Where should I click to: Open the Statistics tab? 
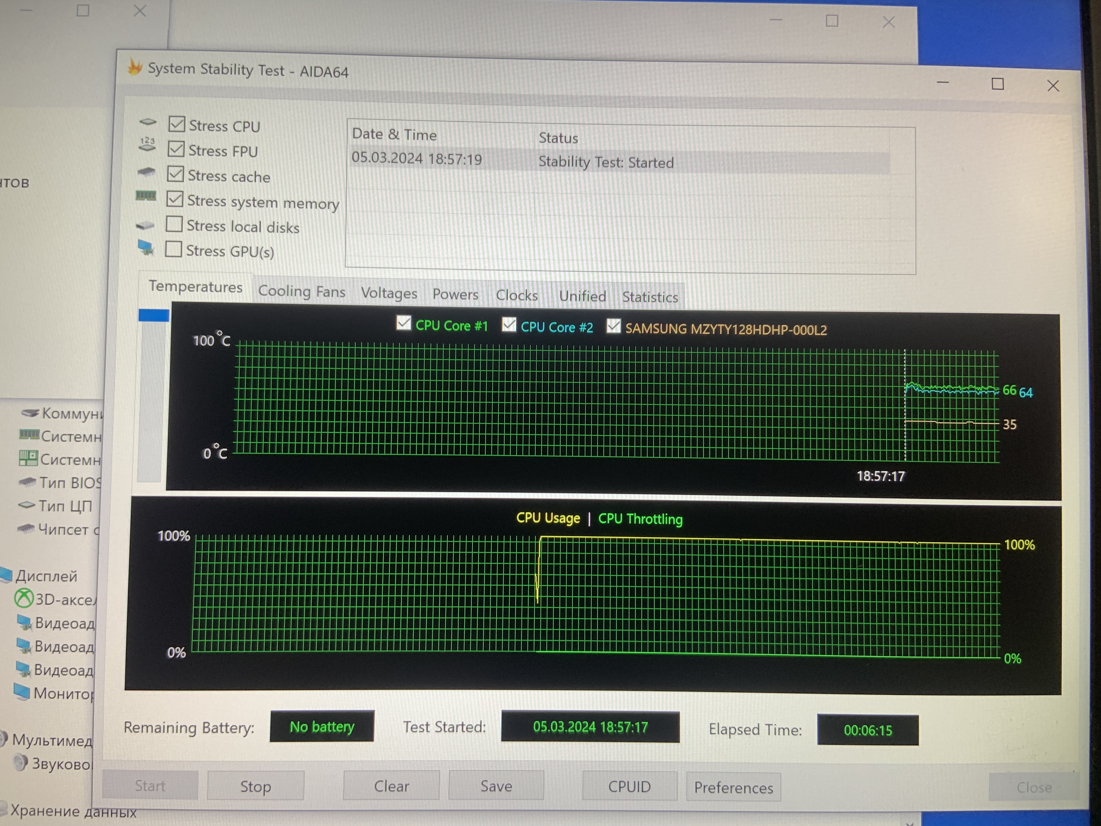650,297
